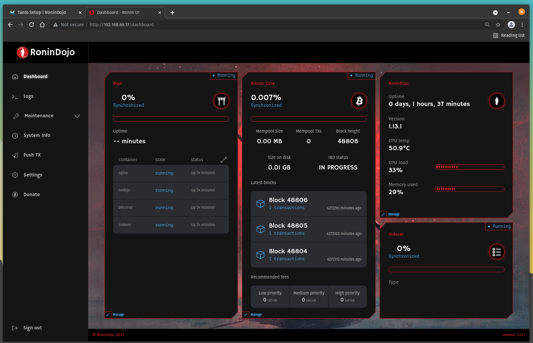This screenshot has width=533, height=343.
Task: Open the browser zoom control icon
Action: click(x=487, y=25)
